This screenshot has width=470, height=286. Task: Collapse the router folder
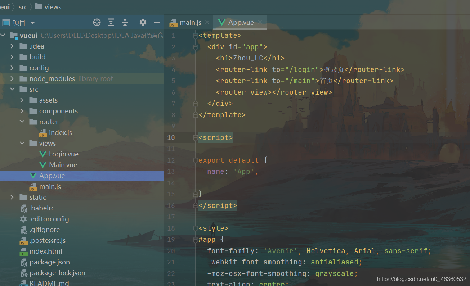22,122
